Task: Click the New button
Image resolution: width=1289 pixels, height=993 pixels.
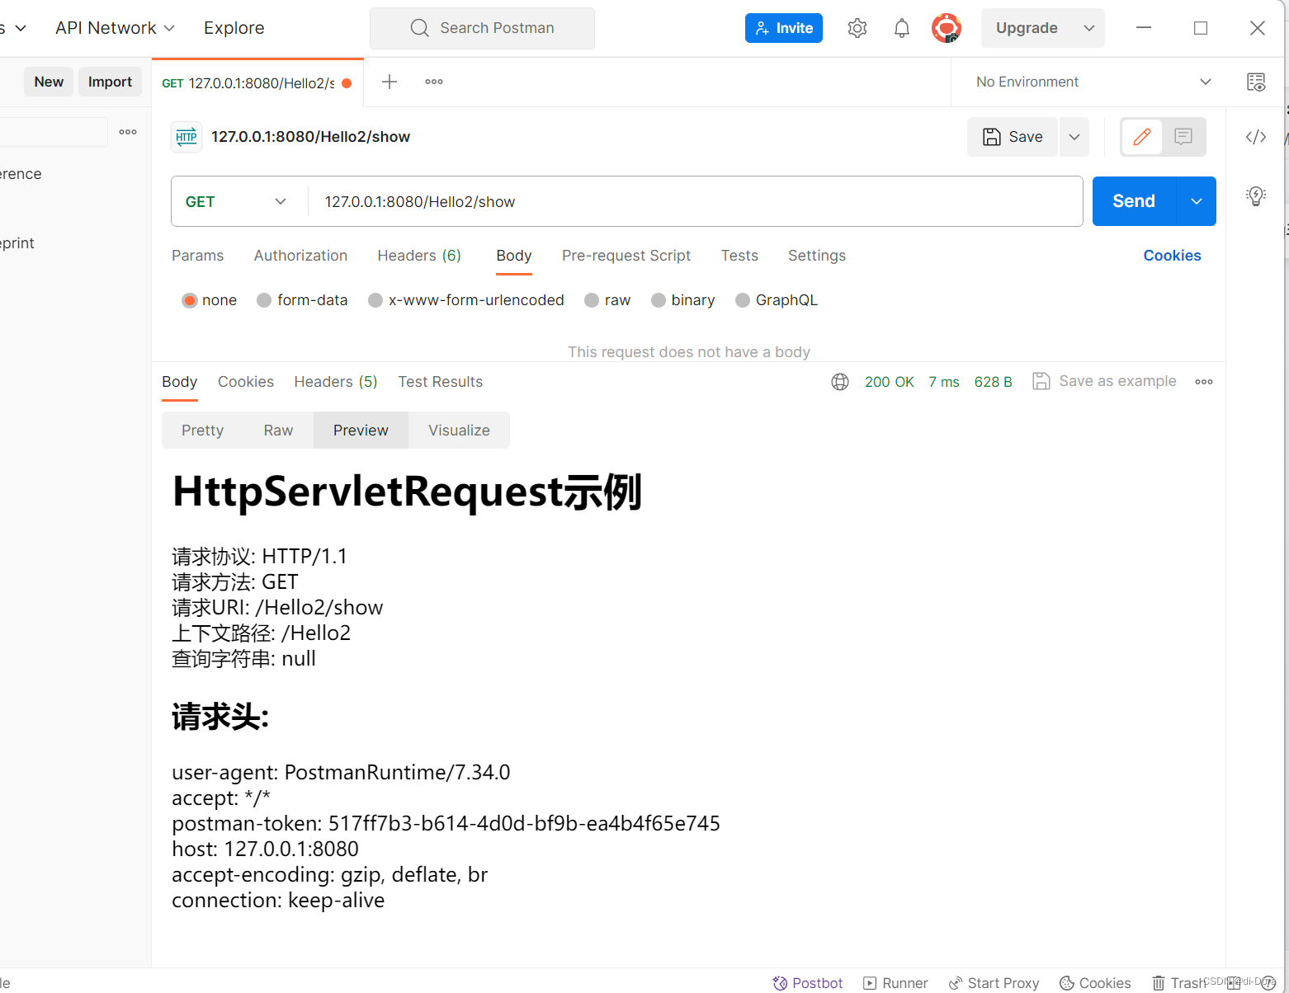Action: click(49, 82)
